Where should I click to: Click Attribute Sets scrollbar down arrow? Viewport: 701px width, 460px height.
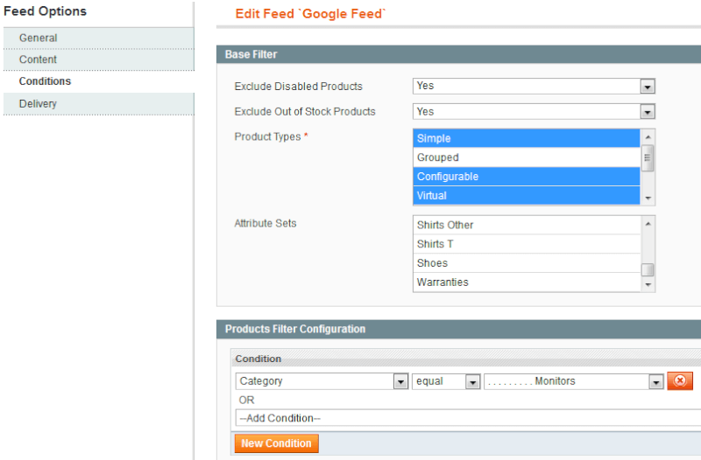pyautogui.click(x=648, y=284)
